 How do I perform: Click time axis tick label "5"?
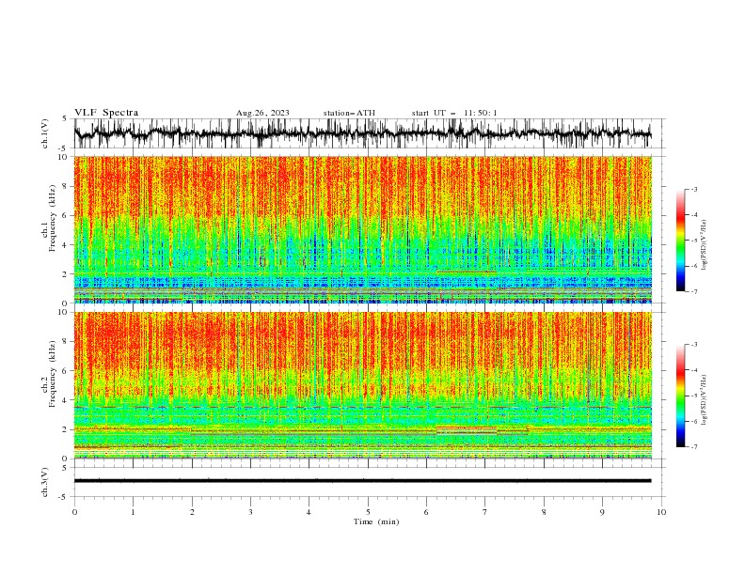368,512
